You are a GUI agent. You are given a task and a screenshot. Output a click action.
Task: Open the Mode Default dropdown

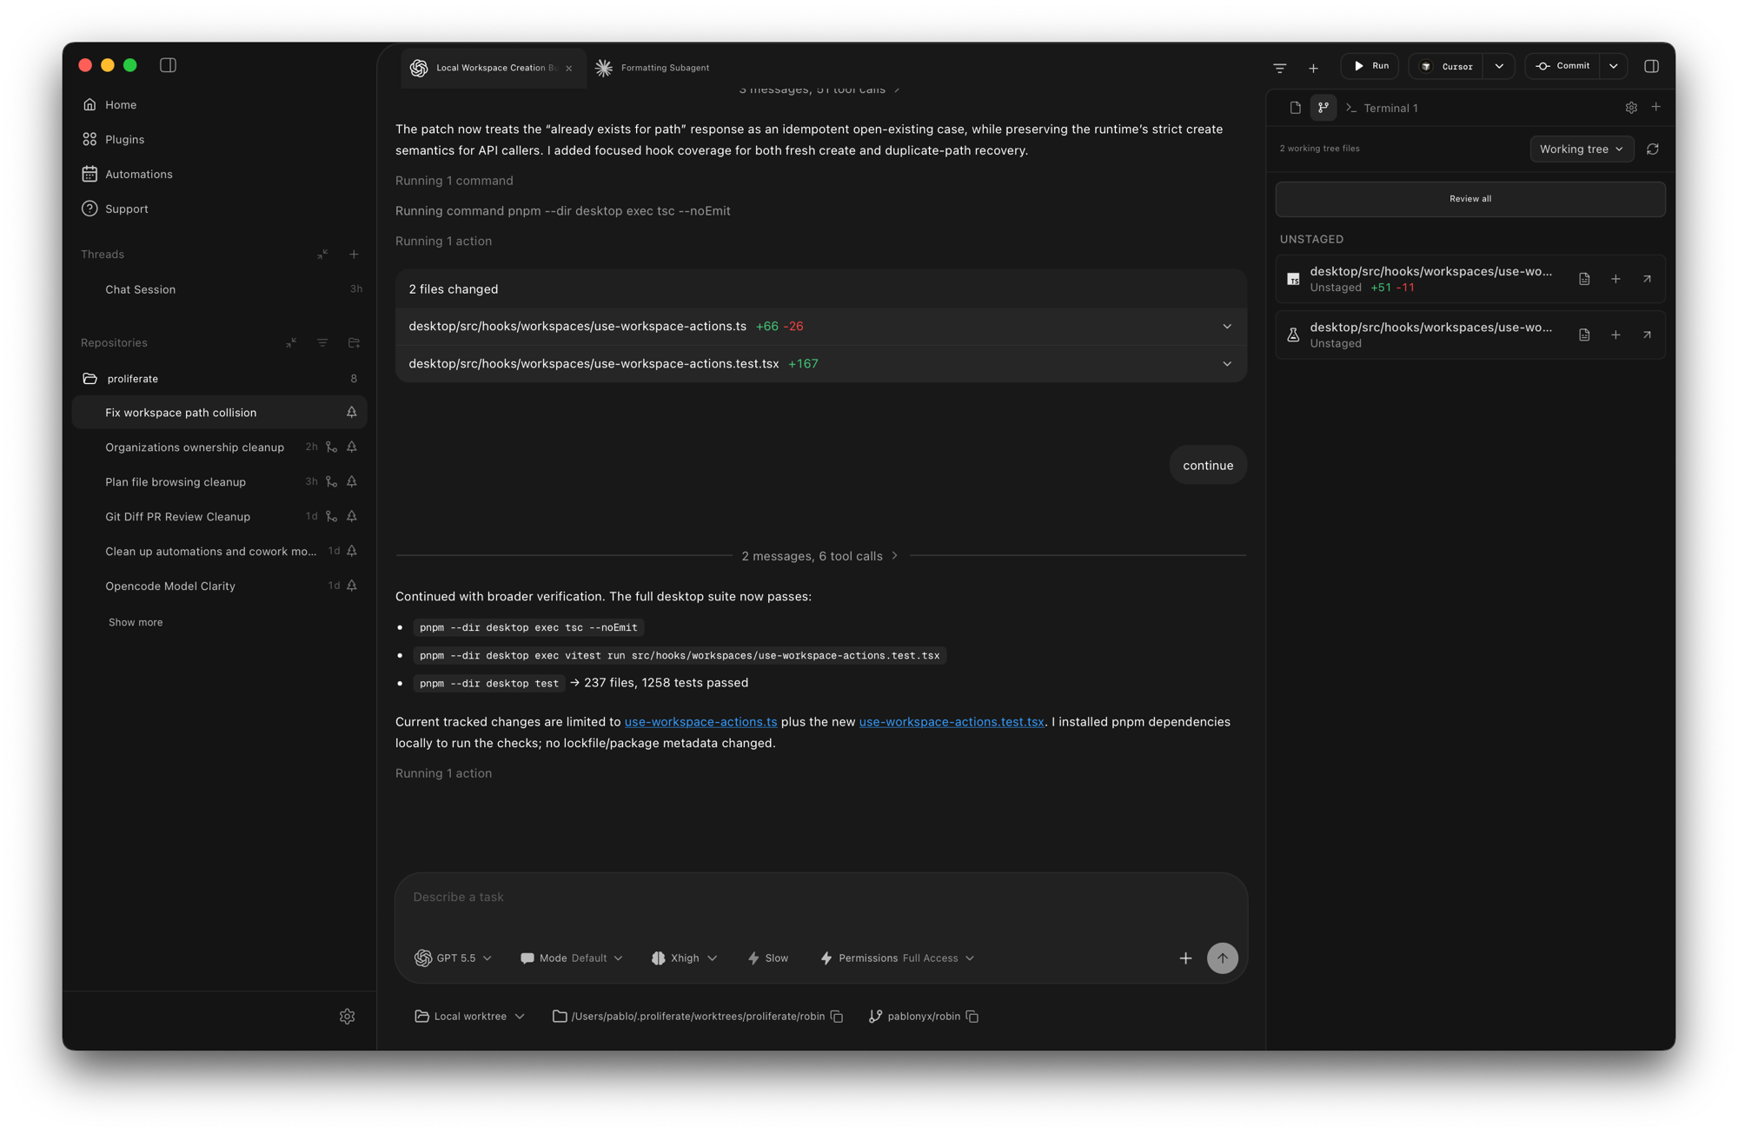(572, 958)
